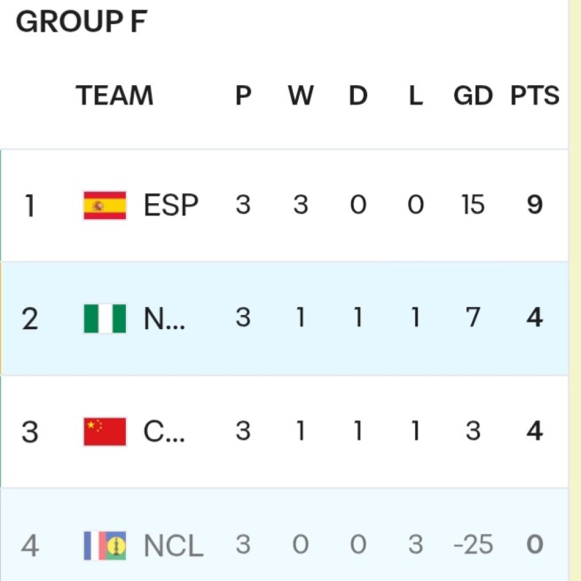Open the NCL team name

pos(174,545)
